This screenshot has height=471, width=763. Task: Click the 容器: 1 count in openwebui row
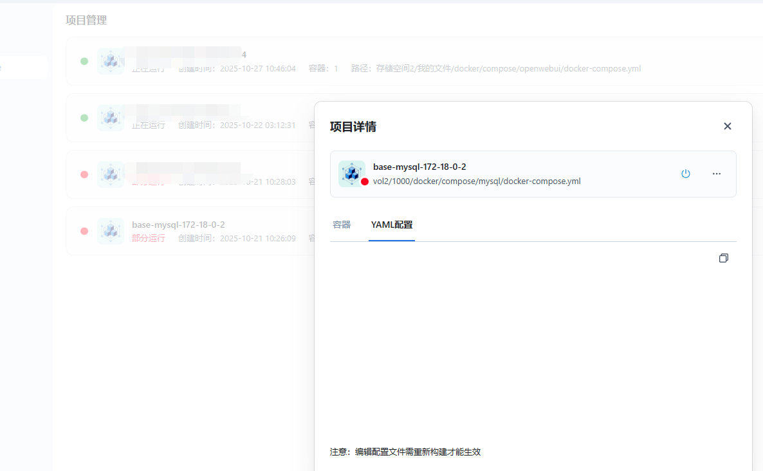tap(323, 69)
